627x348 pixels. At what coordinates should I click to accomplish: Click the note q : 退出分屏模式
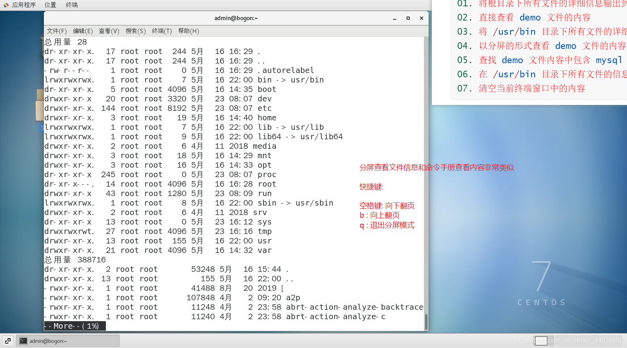point(387,225)
